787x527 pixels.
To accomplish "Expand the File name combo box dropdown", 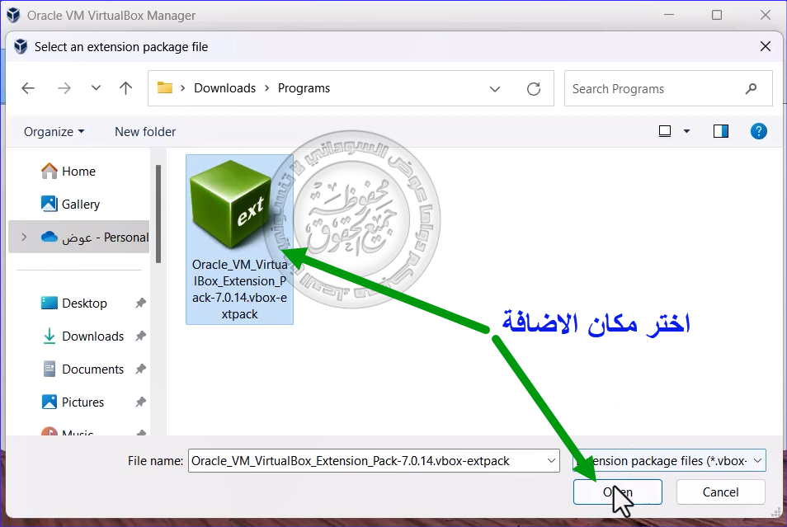I will pos(551,461).
